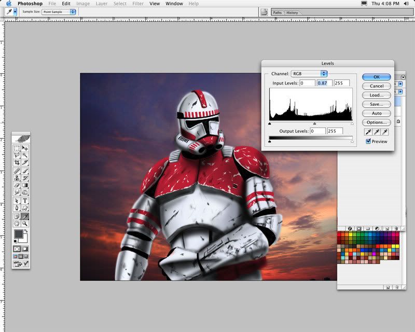
Task: Click the gray midtone input slider
Action: click(x=314, y=123)
